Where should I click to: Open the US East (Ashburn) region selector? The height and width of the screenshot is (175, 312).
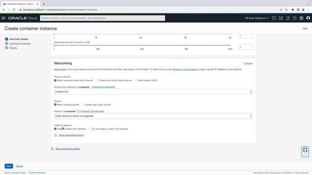coord(256,18)
